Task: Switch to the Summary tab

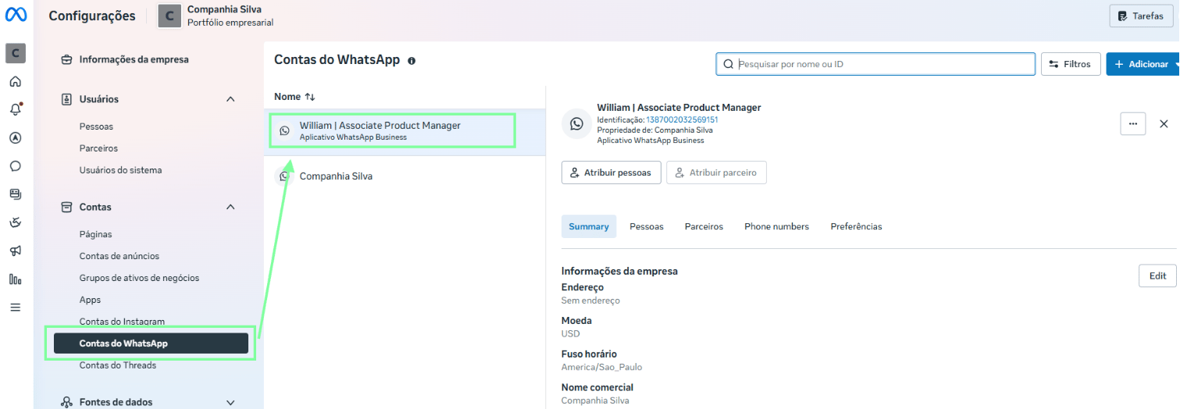Action: (x=589, y=226)
